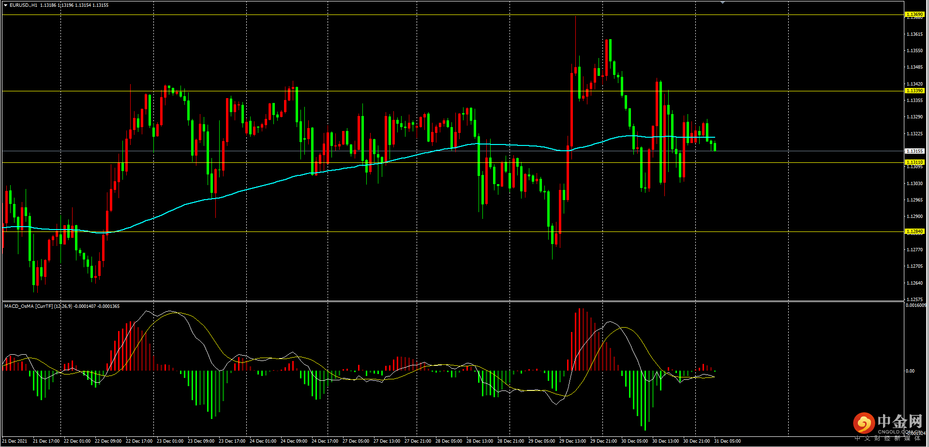
Task: Click the 1.13615 price scale value
Action: [x=914, y=34]
